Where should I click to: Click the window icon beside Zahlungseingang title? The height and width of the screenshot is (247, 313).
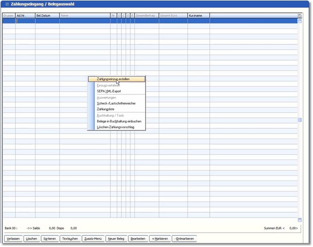[6, 4]
